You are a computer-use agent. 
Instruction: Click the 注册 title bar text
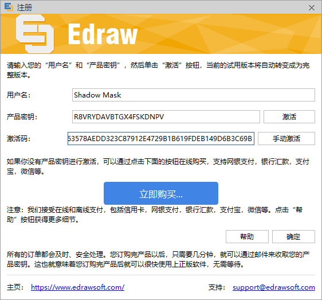[25, 7]
